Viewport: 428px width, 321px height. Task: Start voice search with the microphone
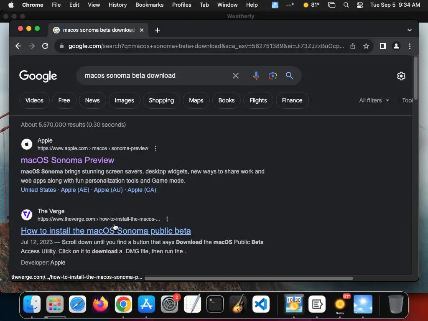[256, 76]
